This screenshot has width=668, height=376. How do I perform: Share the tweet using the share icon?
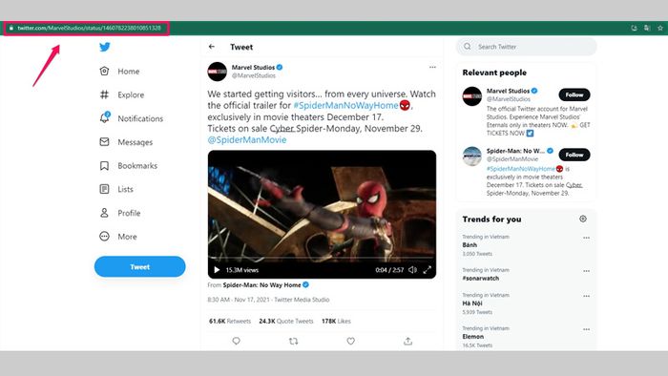pos(407,341)
